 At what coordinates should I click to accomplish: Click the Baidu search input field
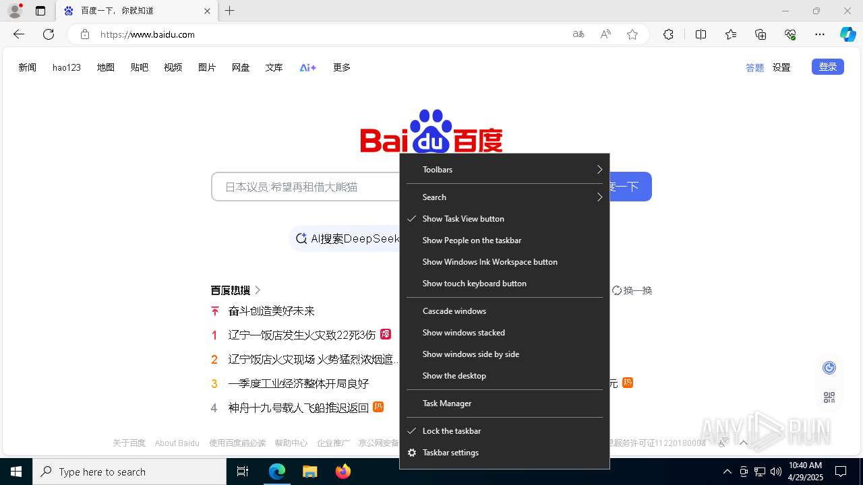306,187
